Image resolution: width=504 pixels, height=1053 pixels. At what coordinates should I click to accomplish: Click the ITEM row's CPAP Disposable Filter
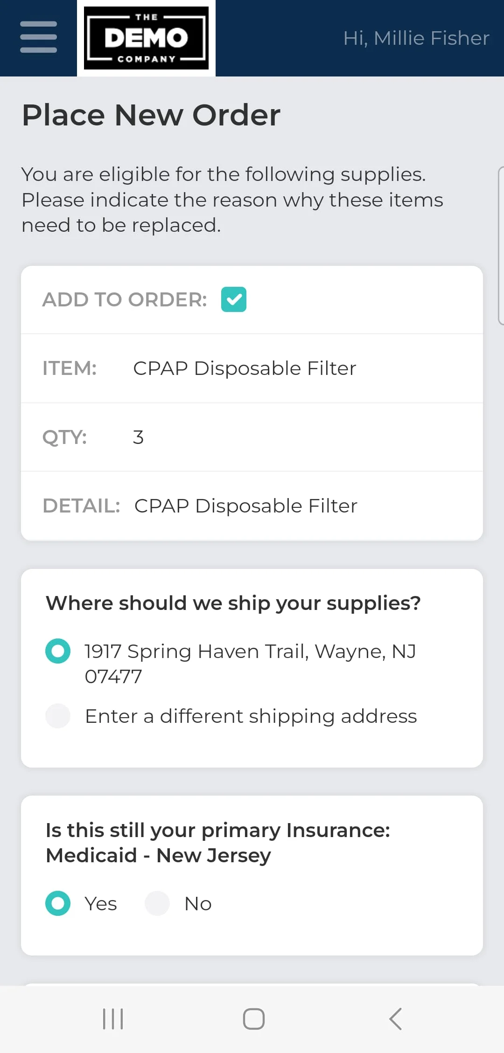245,368
